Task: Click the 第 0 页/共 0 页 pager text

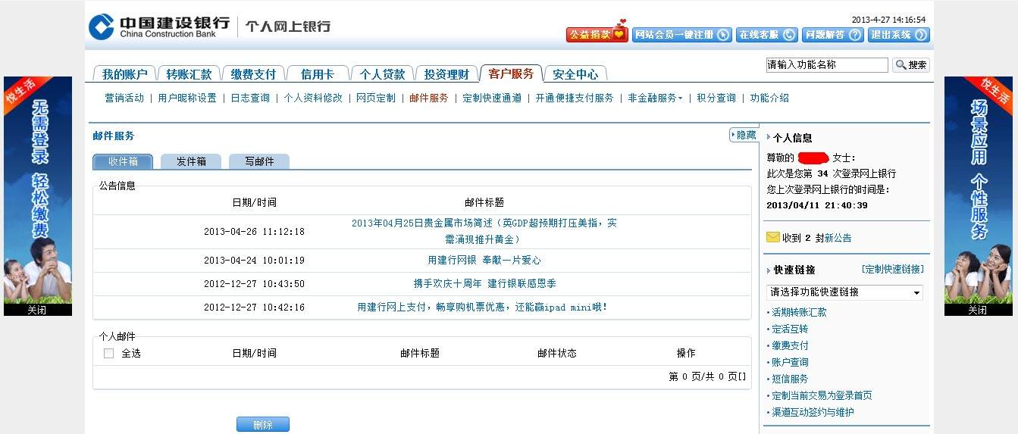Action: tap(707, 376)
